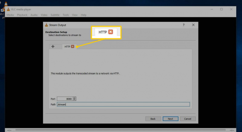The image size is (242, 132).
Task: Open the Audio menu in VLC
Action: (34, 15)
